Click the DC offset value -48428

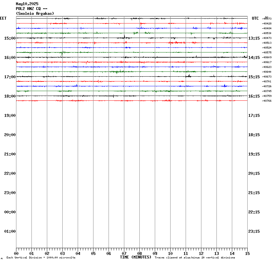(x=267, y=23)
